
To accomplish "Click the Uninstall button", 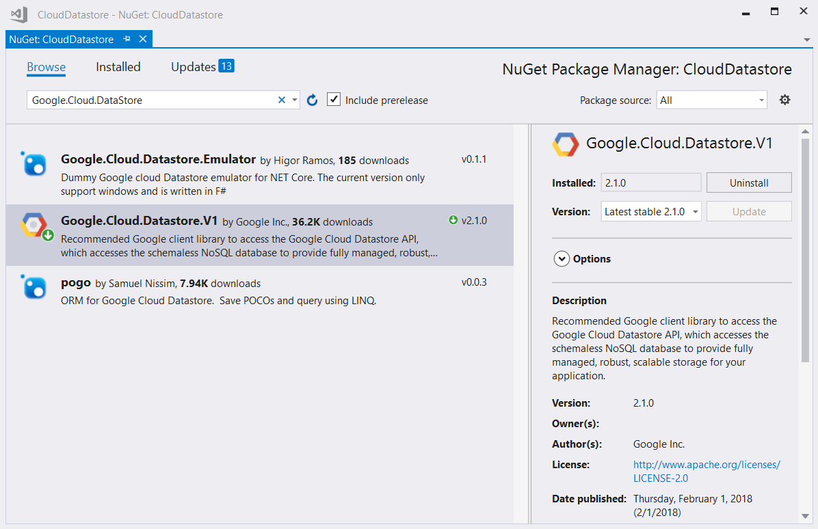I will click(749, 183).
